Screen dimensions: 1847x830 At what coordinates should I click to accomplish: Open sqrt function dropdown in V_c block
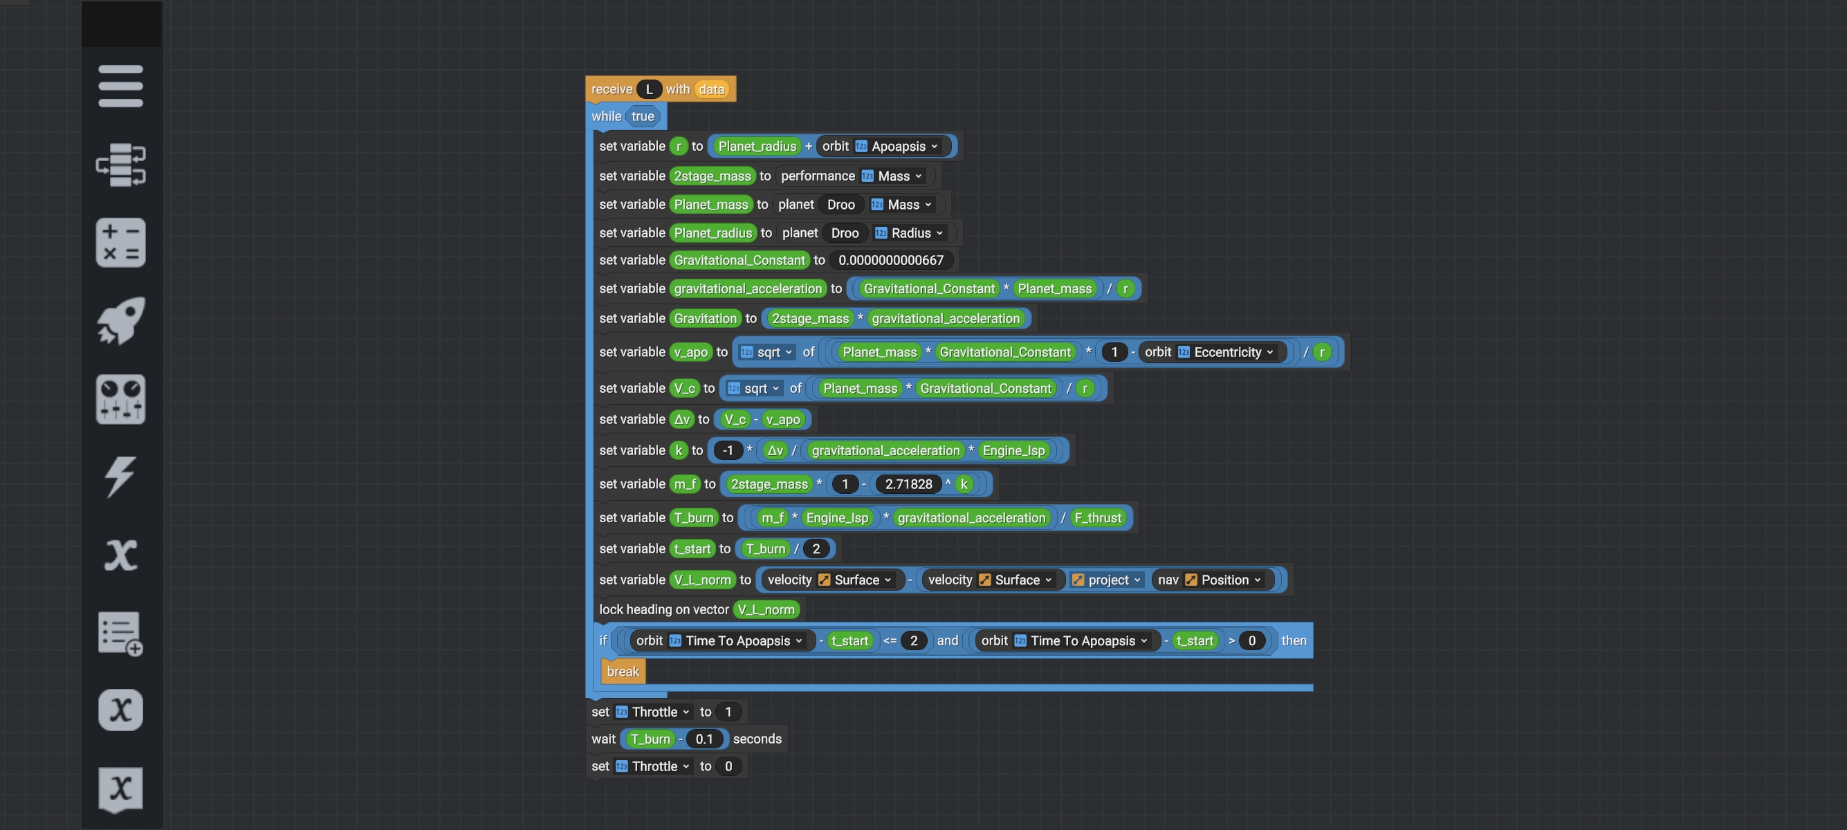click(x=753, y=389)
